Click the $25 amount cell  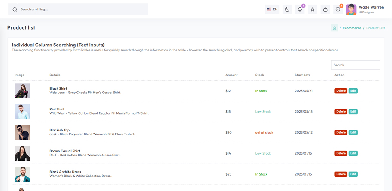coord(228,174)
